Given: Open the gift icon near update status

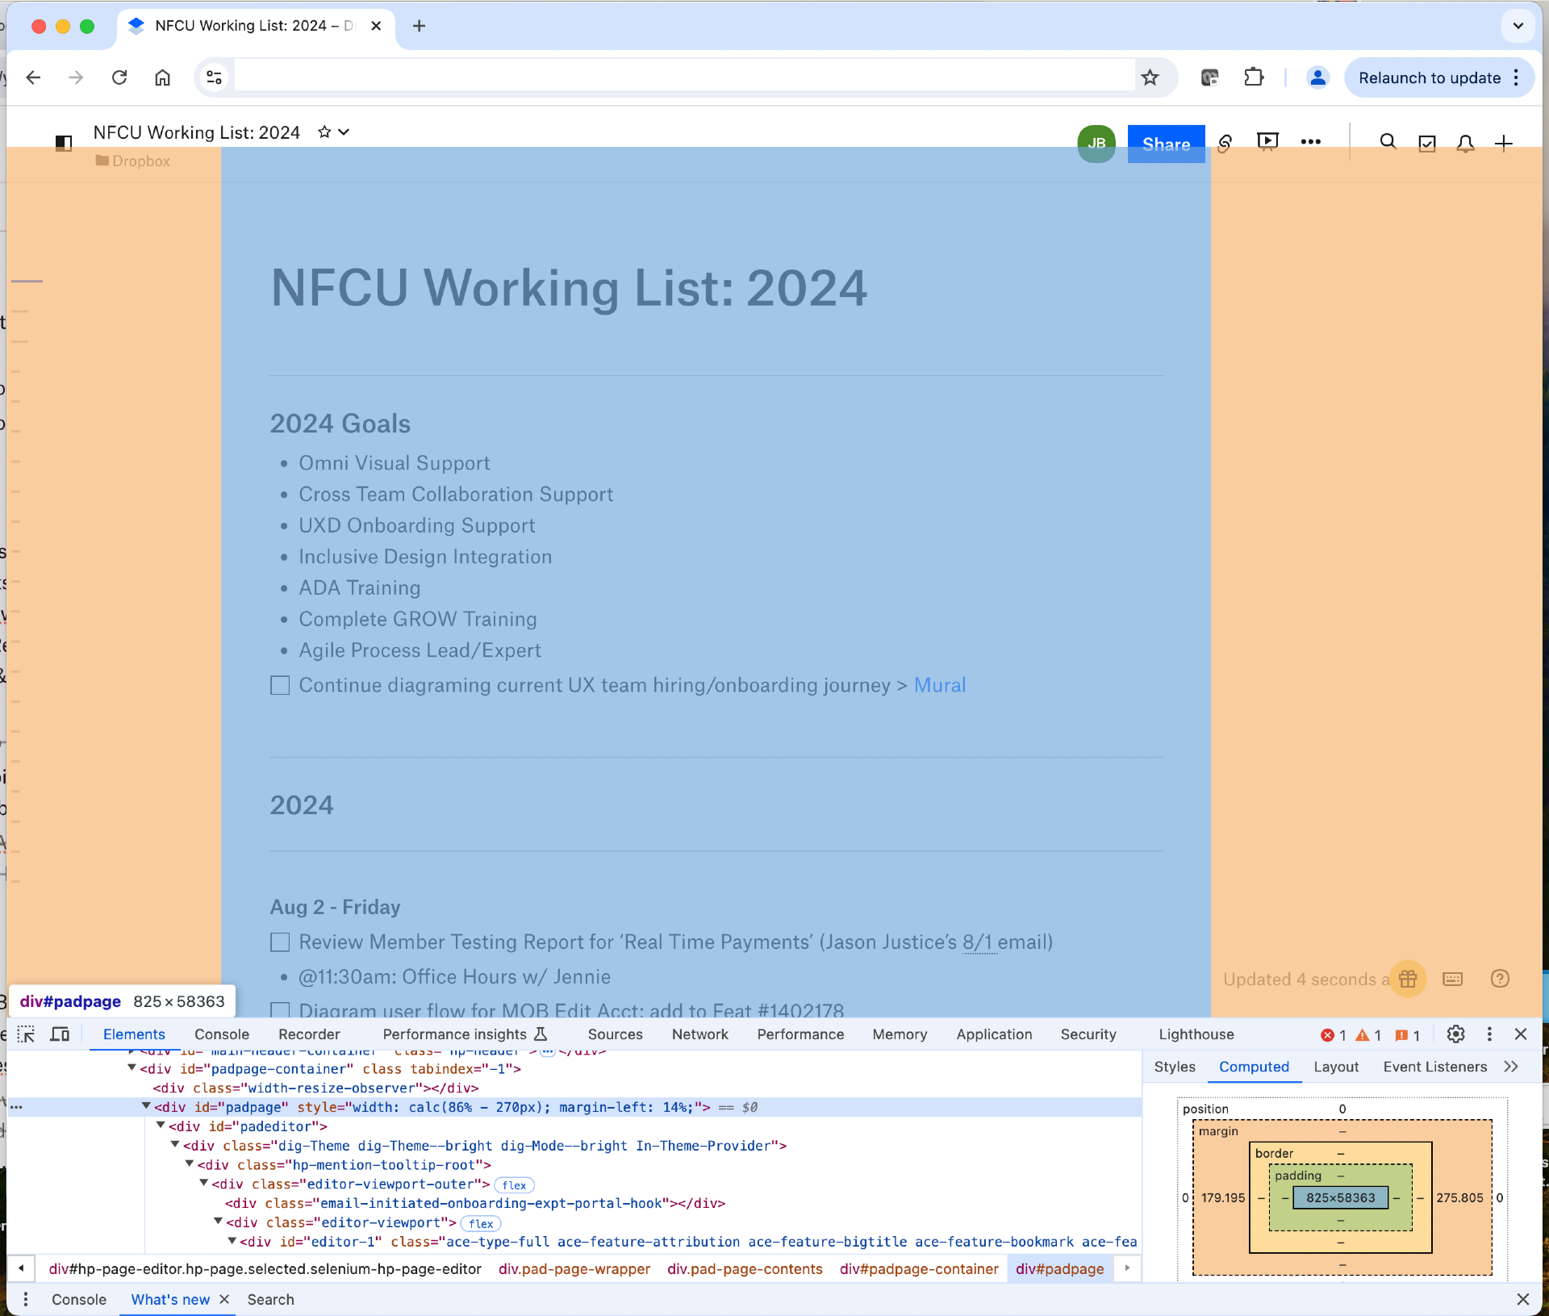Looking at the screenshot, I should coord(1408,979).
